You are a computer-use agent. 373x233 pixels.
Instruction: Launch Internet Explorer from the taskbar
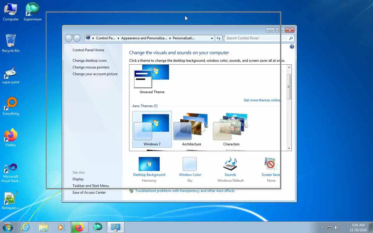pyautogui.click(x=26, y=227)
